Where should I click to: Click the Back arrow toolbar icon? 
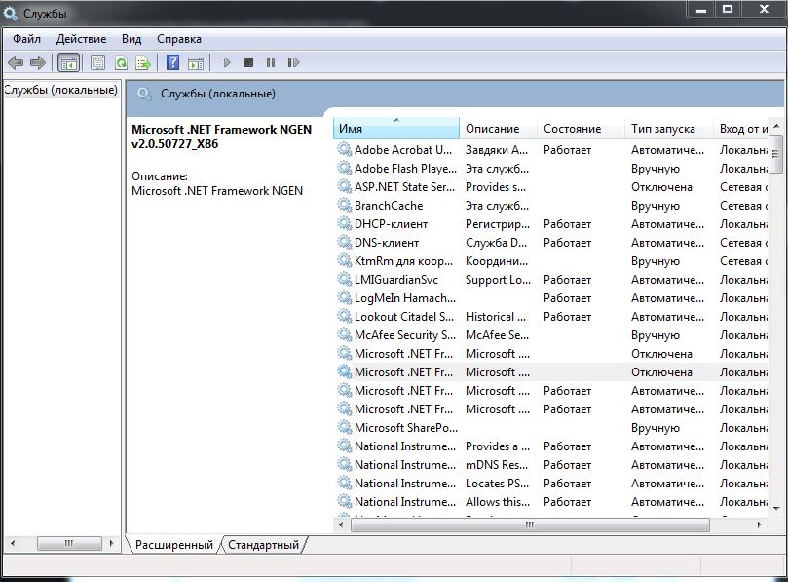(x=16, y=62)
